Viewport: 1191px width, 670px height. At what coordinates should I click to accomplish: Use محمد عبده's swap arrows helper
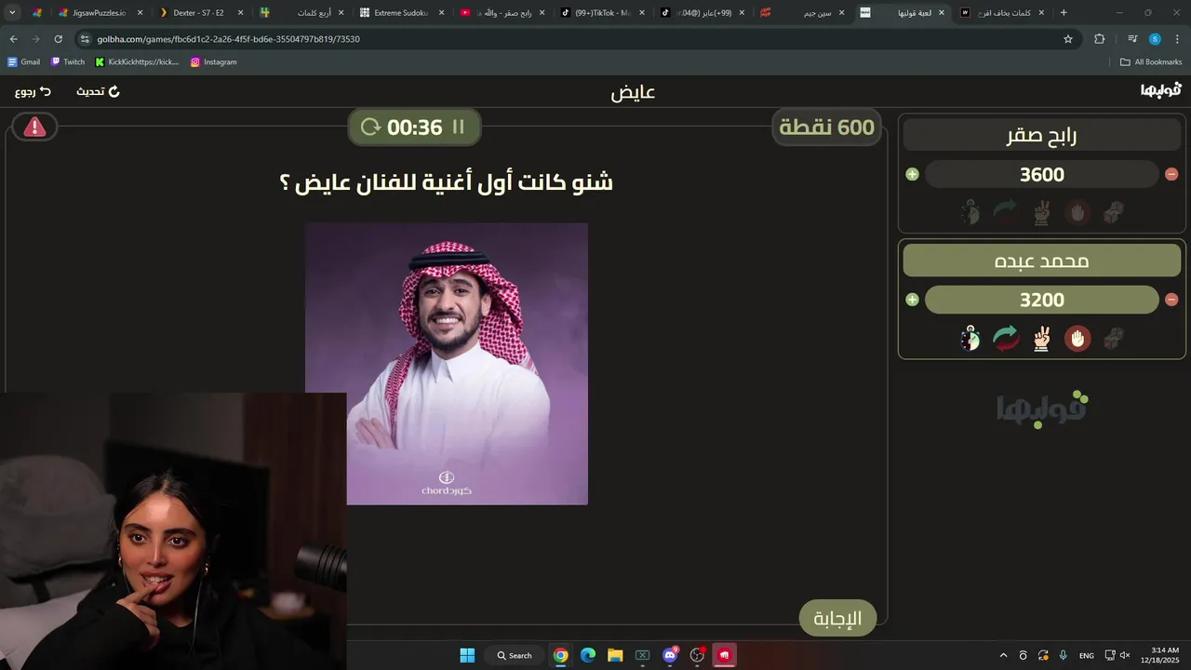pyautogui.click(x=1006, y=338)
